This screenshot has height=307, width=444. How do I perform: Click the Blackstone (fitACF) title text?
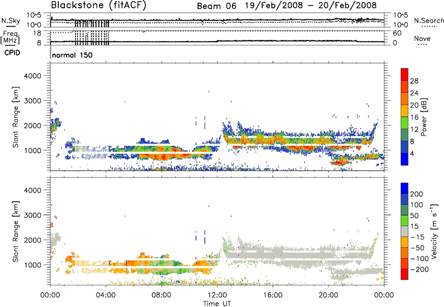point(99,5)
